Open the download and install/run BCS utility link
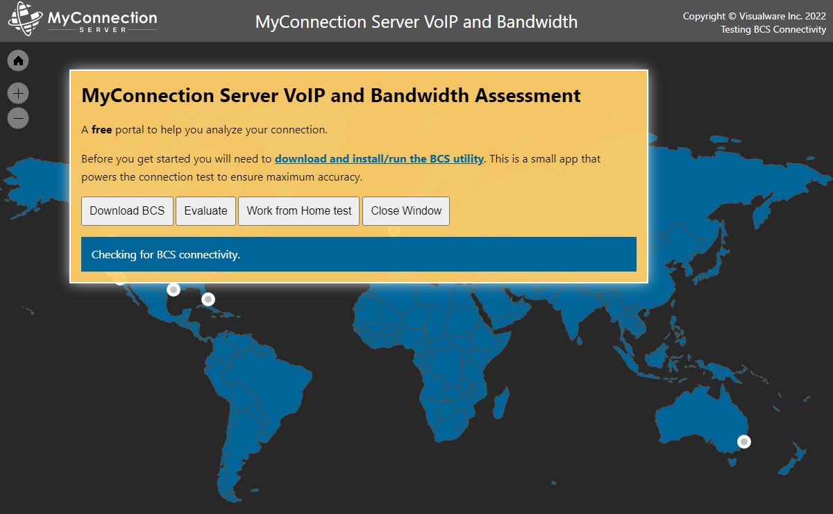Viewport: 833px width, 514px height. coord(379,158)
